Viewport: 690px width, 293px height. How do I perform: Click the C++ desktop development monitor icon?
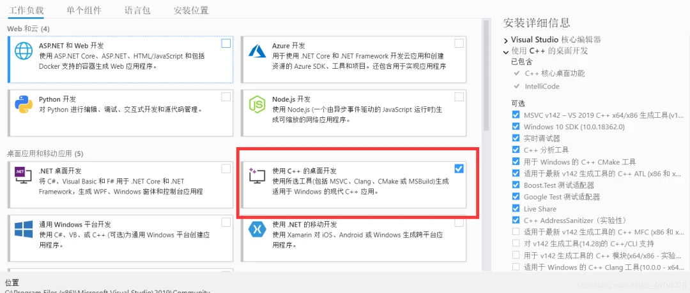pyautogui.click(x=257, y=175)
